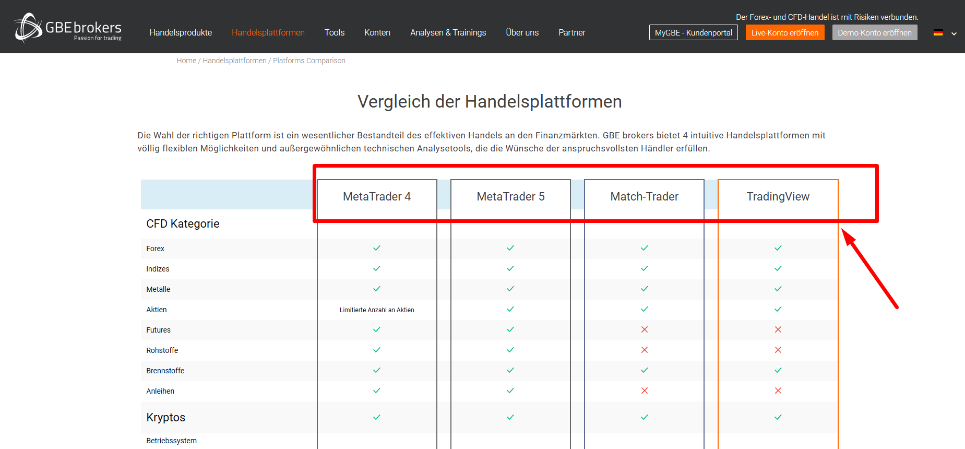Open the Konten menu

click(x=377, y=32)
